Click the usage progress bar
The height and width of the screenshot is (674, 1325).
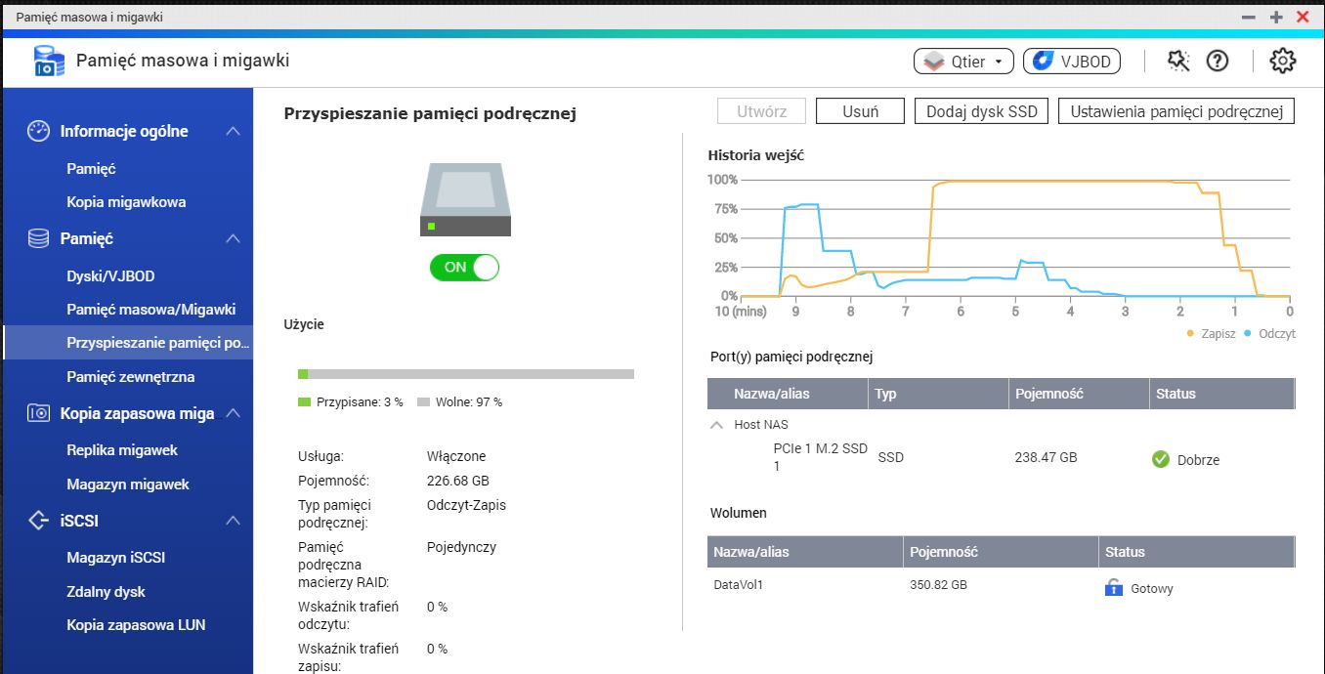tap(466, 373)
